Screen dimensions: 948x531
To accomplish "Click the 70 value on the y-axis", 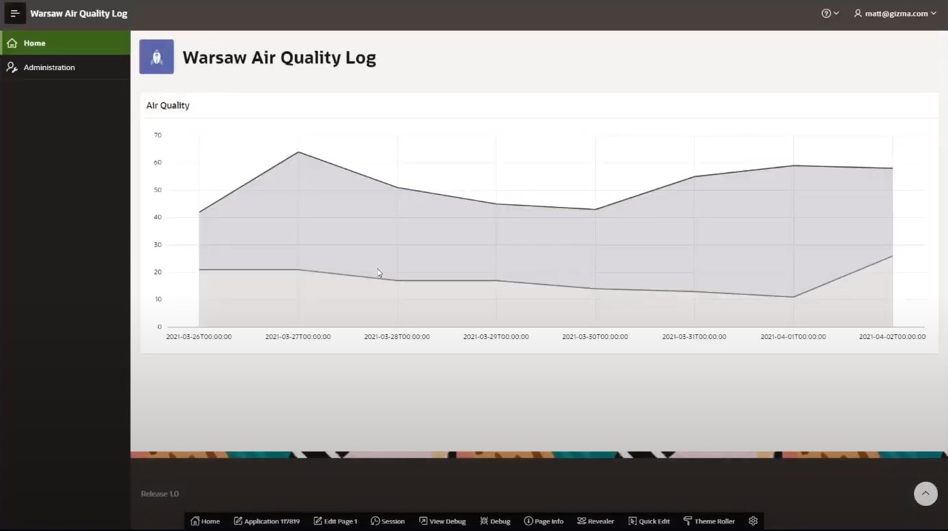I will [158, 135].
